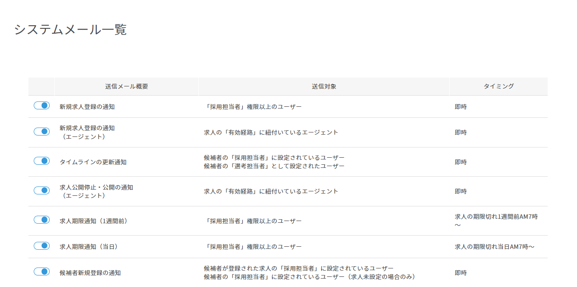Click 求人の期限切れ当日AM7時〜 timing cell

coord(494,247)
